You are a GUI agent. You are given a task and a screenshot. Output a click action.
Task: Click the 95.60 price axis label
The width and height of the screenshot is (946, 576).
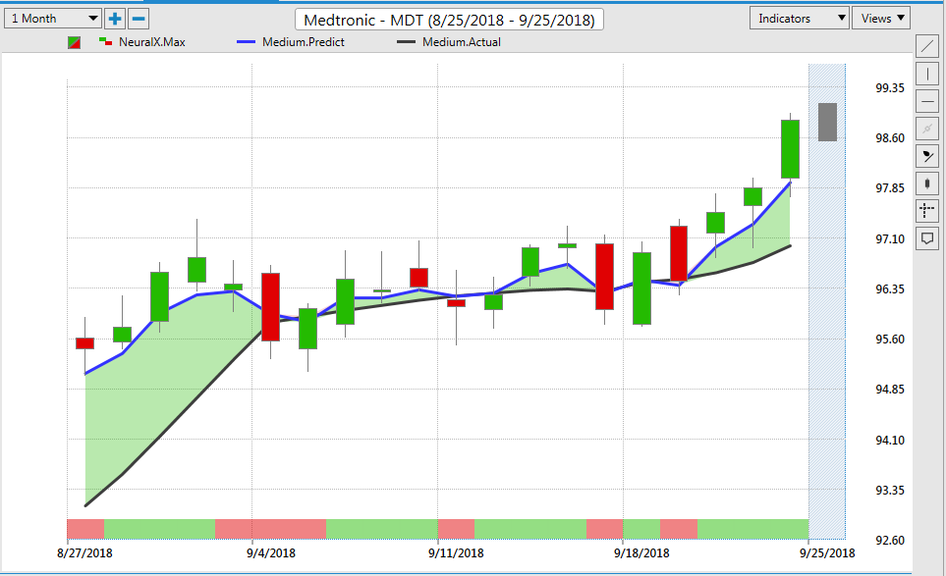click(890, 340)
